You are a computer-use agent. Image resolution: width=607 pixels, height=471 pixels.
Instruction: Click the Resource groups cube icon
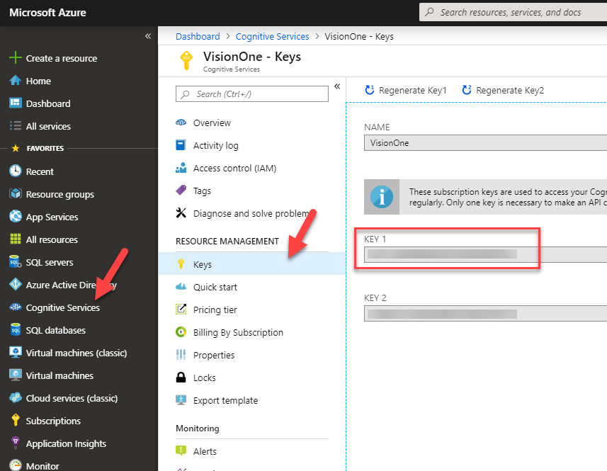coord(15,194)
